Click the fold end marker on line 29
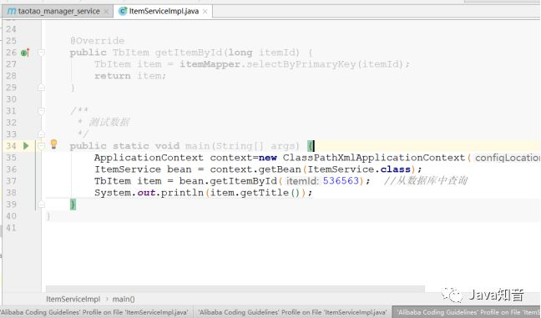This screenshot has height=318, width=541. click(41, 88)
